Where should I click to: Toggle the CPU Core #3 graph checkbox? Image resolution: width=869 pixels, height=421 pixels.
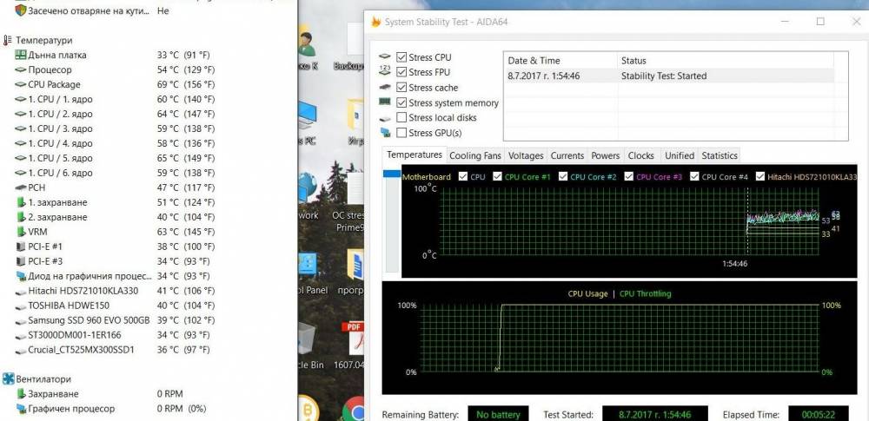point(628,177)
